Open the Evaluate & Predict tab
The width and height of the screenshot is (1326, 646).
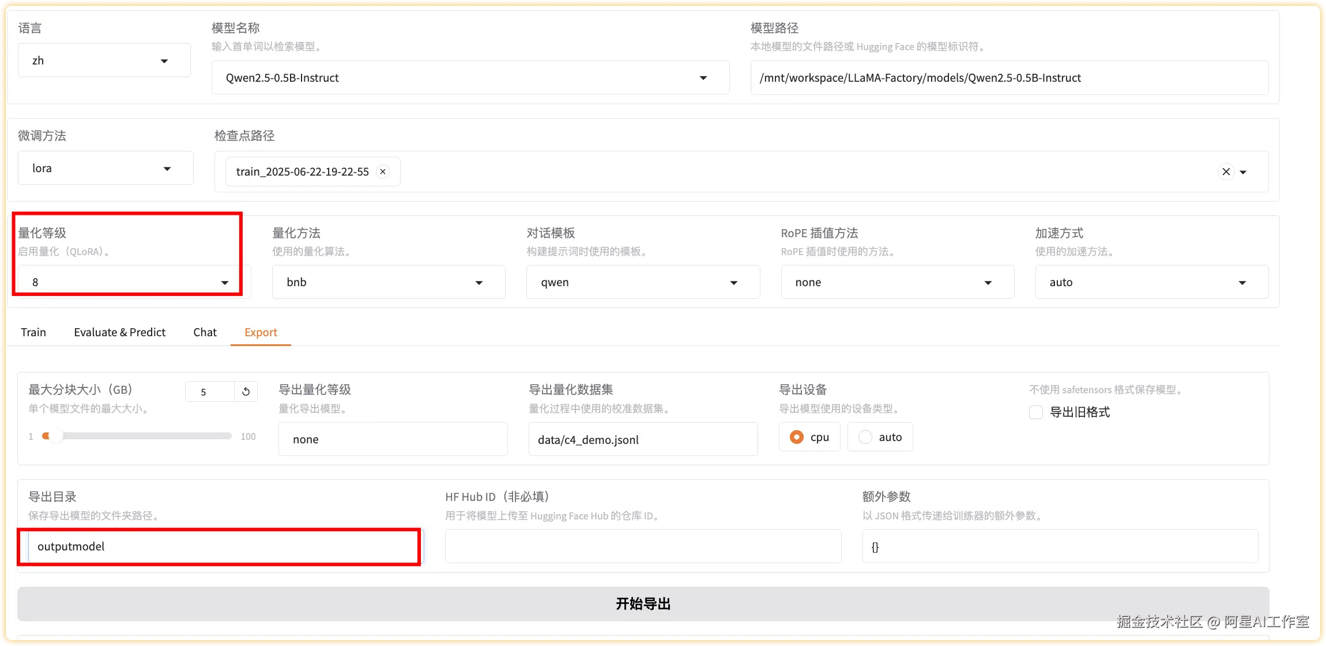(x=119, y=332)
